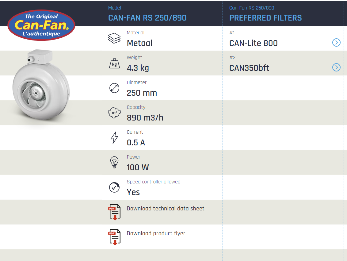Expand the CAN-Lite 800 arrow
The width and height of the screenshot is (347, 261).
point(336,43)
